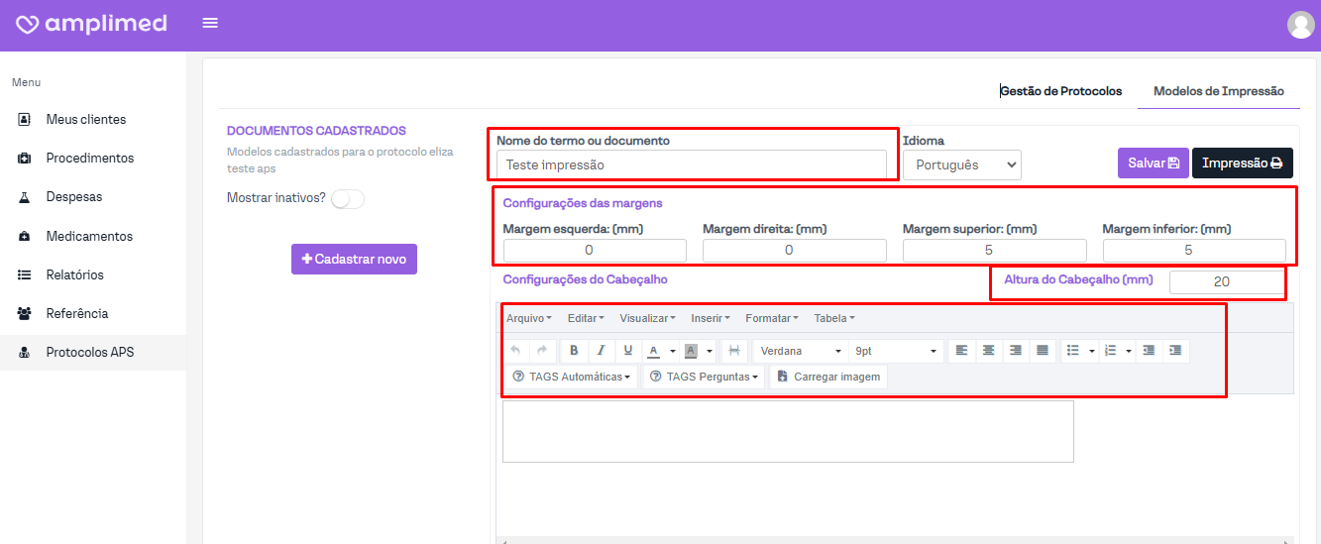Open the 9pt font size dropdown
The width and height of the screenshot is (1321, 544).
click(x=896, y=351)
